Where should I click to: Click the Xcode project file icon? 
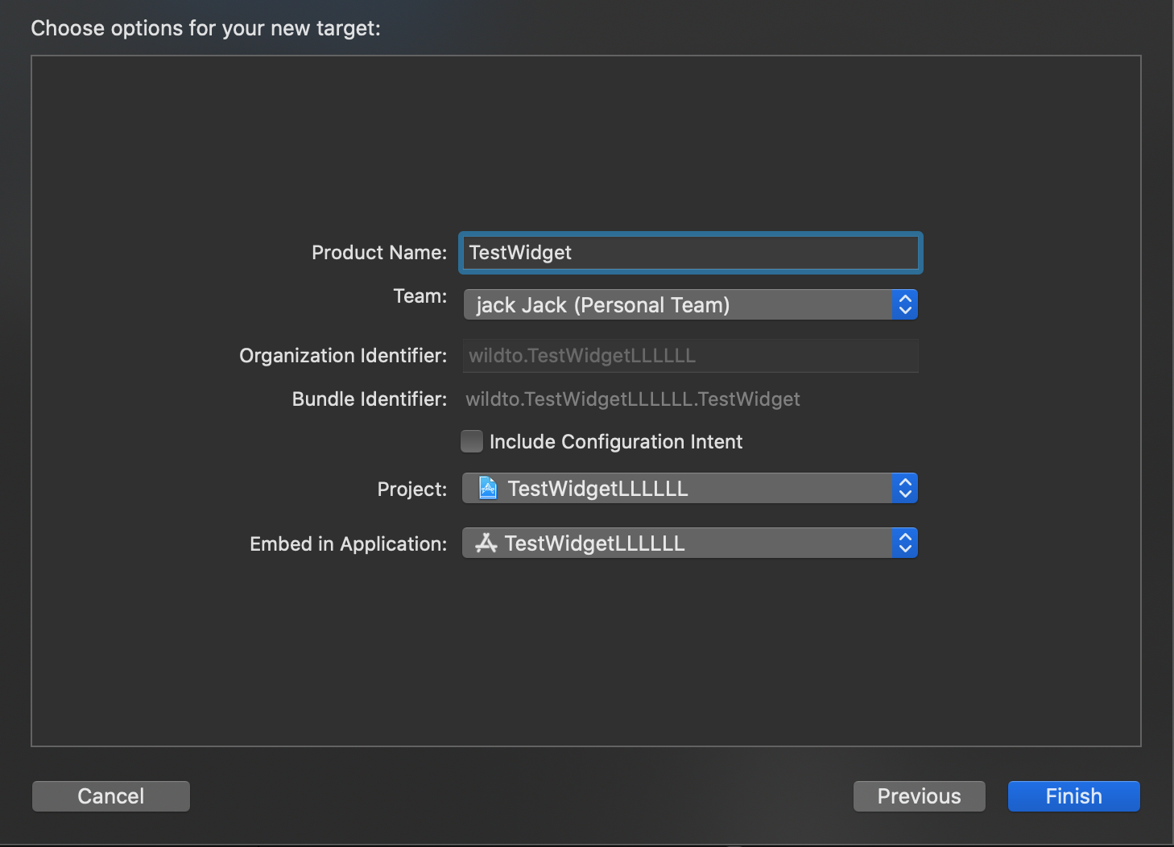pyautogui.click(x=488, y=488)
